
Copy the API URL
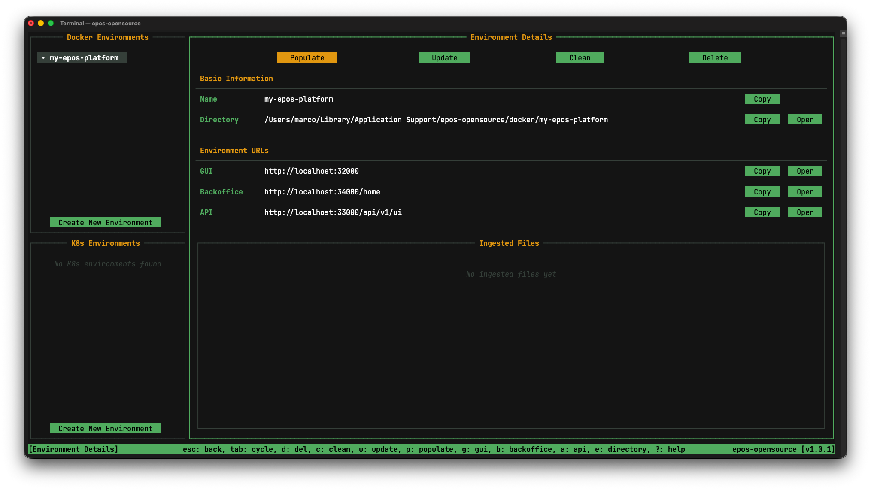[x=762, y=212]
